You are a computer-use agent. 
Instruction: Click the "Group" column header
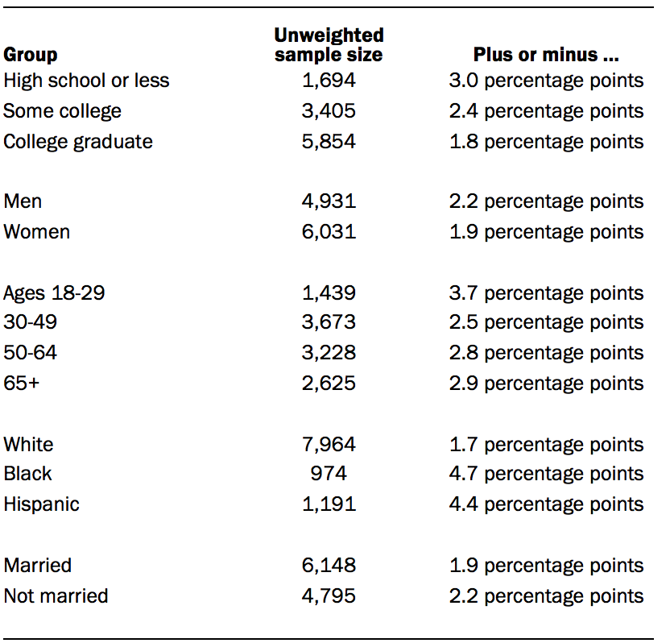pos(31,55)
